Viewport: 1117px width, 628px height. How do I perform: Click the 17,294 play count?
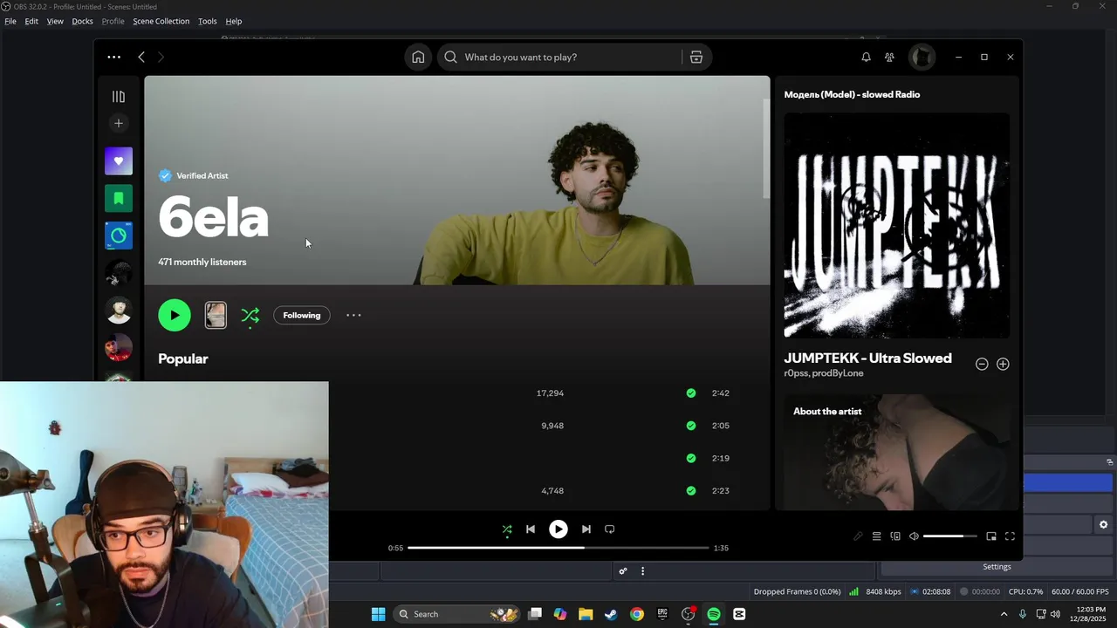click(x=550, y=393)
